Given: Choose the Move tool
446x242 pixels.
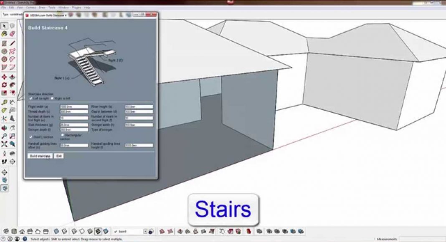Looking at the screenshot, I should pos(5,77).
